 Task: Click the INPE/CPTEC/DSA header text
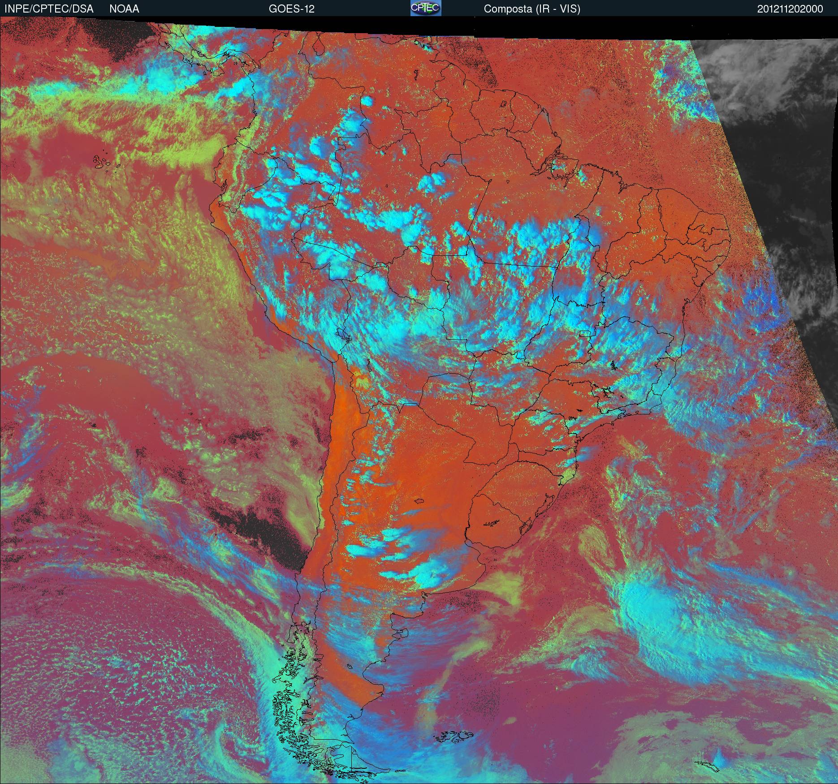coord(49,9)
